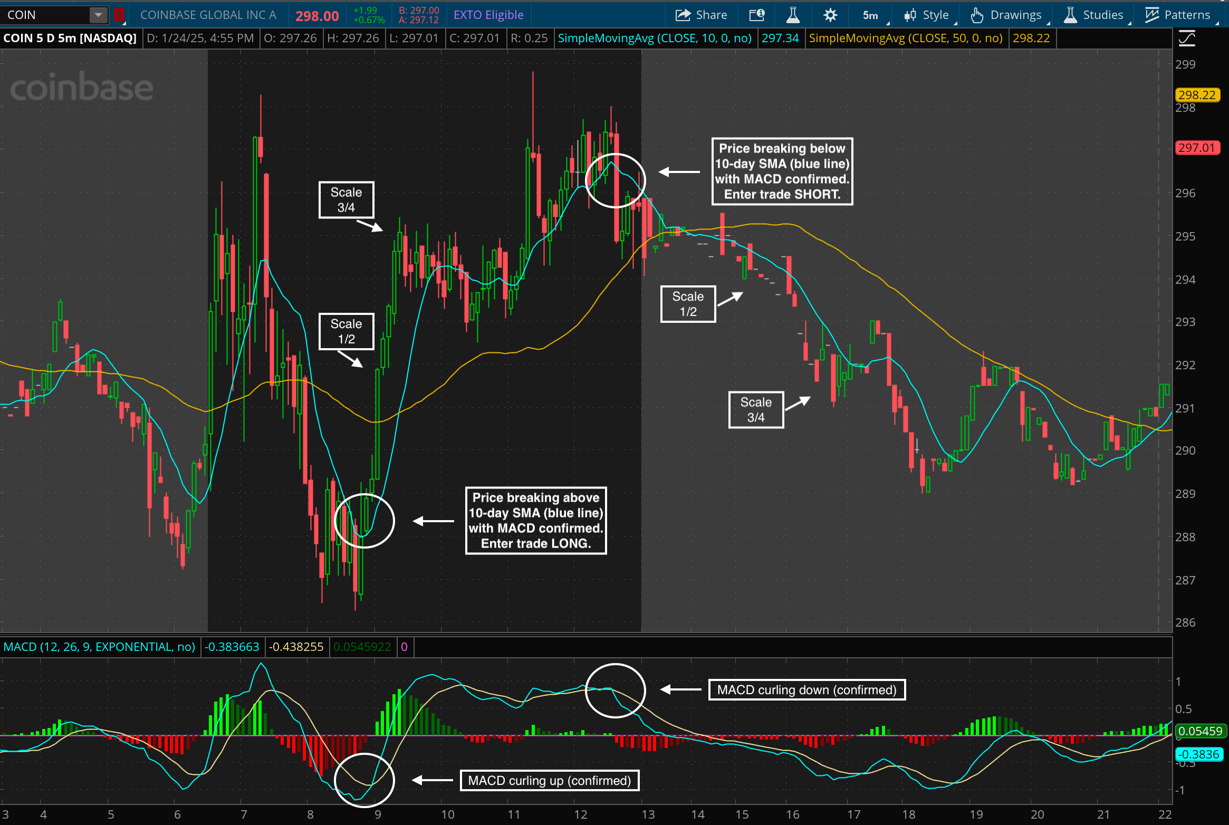
Task: Open the Studies menu
Action: (x=1102, y=14)
